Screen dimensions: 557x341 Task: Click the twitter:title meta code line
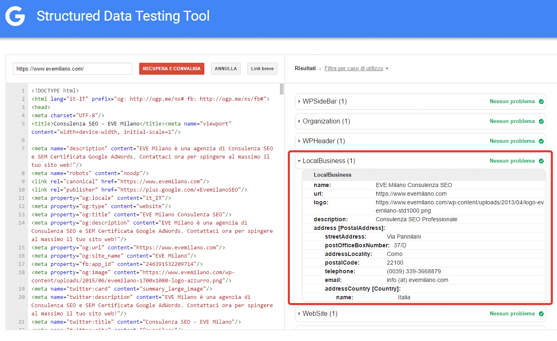[136, 322]
